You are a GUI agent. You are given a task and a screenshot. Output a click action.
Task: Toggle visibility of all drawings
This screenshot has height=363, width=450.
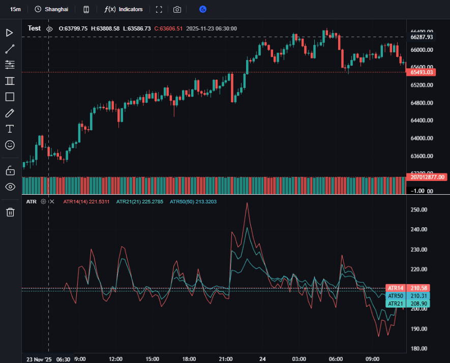tap(10, 187)
